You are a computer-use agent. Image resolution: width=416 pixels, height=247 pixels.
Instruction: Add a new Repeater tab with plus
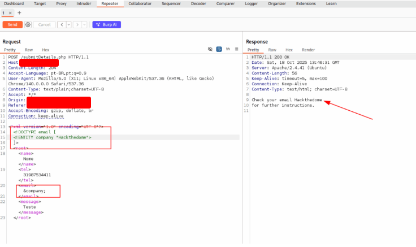point(19,12)
